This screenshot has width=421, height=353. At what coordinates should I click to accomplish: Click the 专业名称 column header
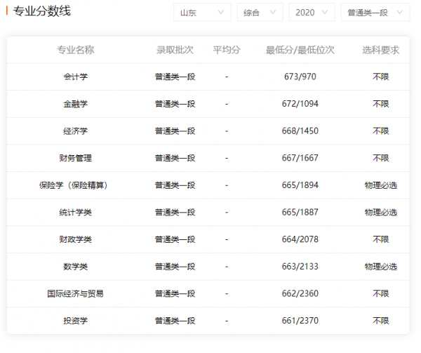coord(76,50)
